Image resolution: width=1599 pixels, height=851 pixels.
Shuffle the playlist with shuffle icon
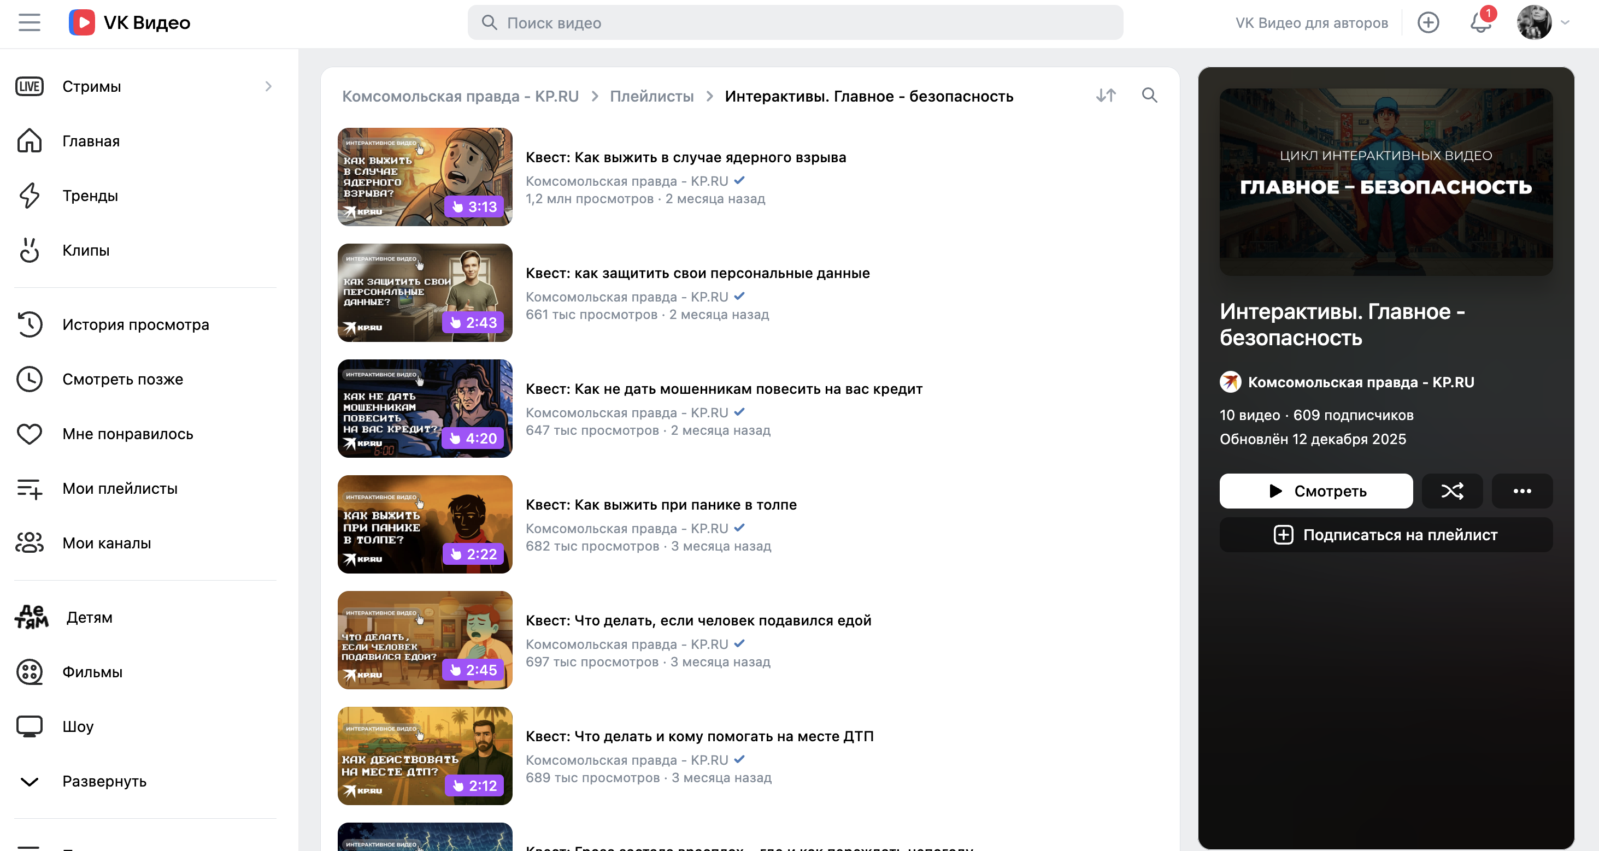pyautogui.click(x=1452, y=491)
